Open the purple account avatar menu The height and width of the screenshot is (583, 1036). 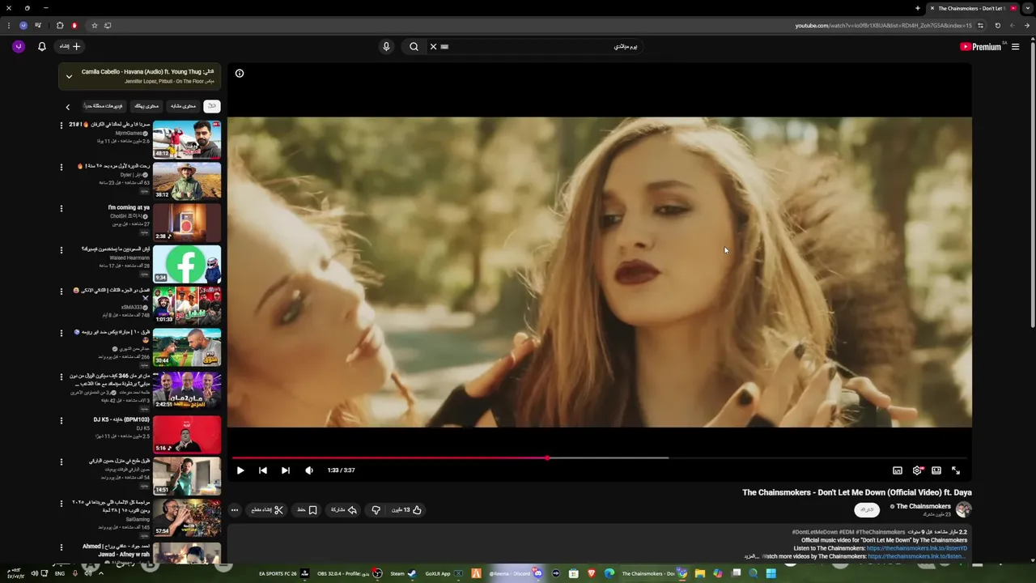click(18, 47)
